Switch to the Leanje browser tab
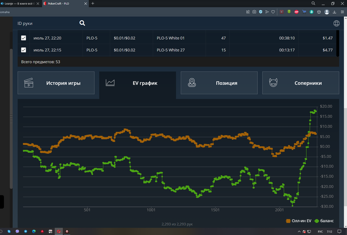The image size is (347, 235). pos(20,3)
